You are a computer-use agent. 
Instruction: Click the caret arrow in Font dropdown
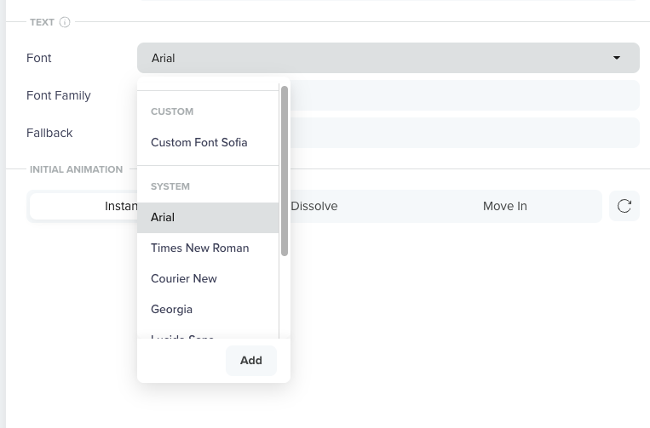(x=617, y=58)
